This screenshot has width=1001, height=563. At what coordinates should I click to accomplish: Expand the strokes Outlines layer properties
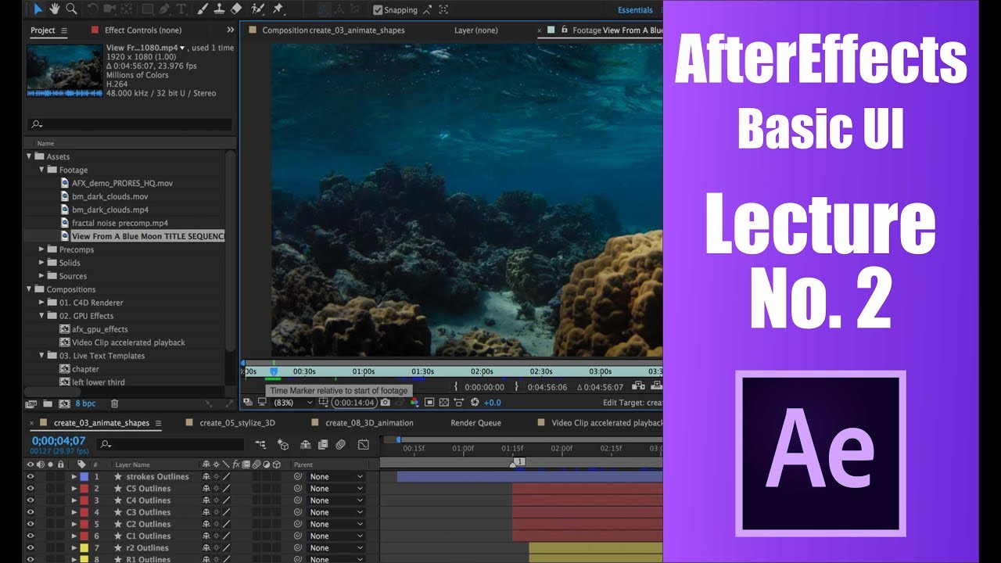coord(74,476)
